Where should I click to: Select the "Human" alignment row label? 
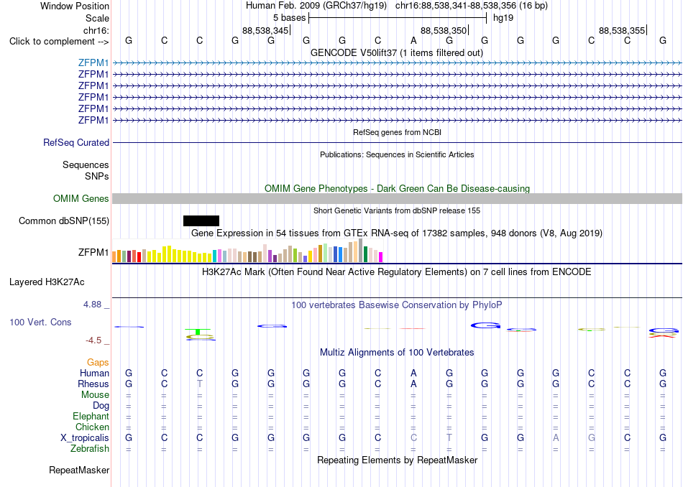click(x=94, y=373)
